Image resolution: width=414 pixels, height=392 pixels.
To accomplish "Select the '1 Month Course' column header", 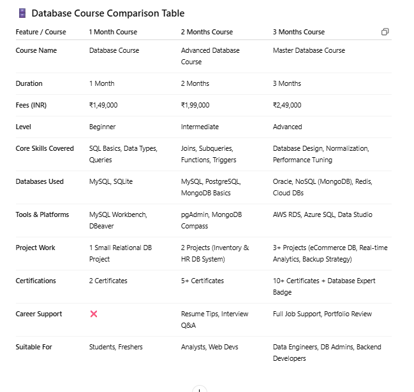I will point(113,32).
